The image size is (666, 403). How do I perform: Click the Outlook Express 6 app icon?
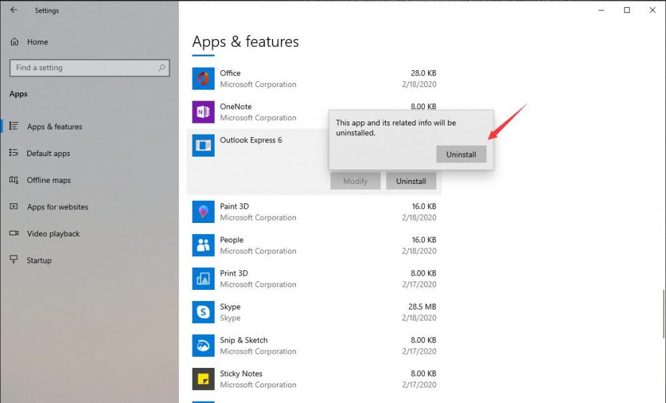(203, 146)
